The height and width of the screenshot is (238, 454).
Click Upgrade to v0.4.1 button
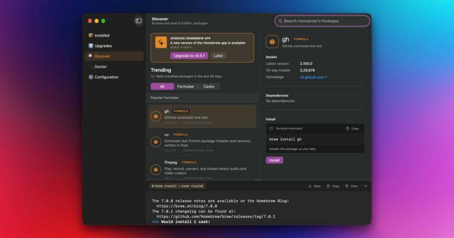pos(189,56)
